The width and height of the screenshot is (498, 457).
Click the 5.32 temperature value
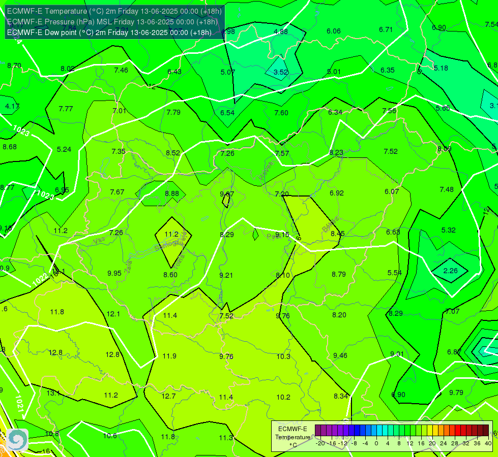click(x=449, y=230)
